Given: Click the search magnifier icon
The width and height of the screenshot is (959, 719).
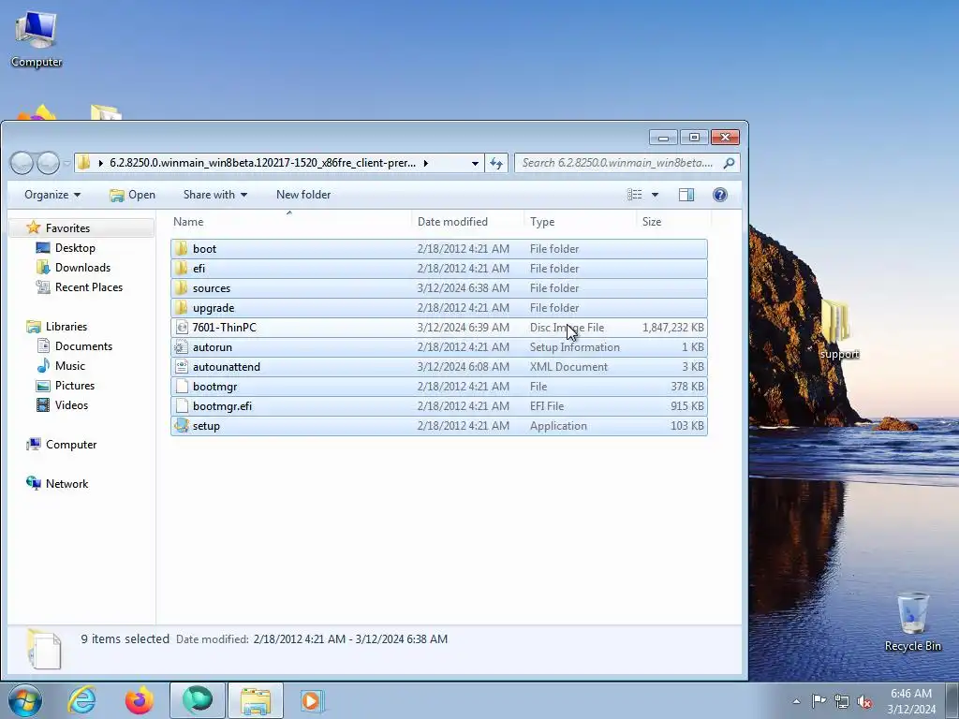Looking at the screenshot, I should 729,163.
